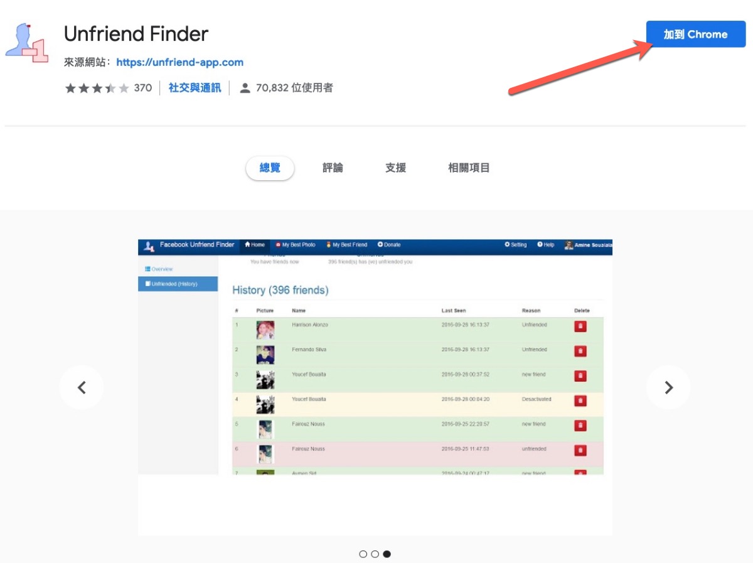Viewport: 753px width, 563px height.
Task: Open My Best Photo in screenshot navbar
Action: 295,245
